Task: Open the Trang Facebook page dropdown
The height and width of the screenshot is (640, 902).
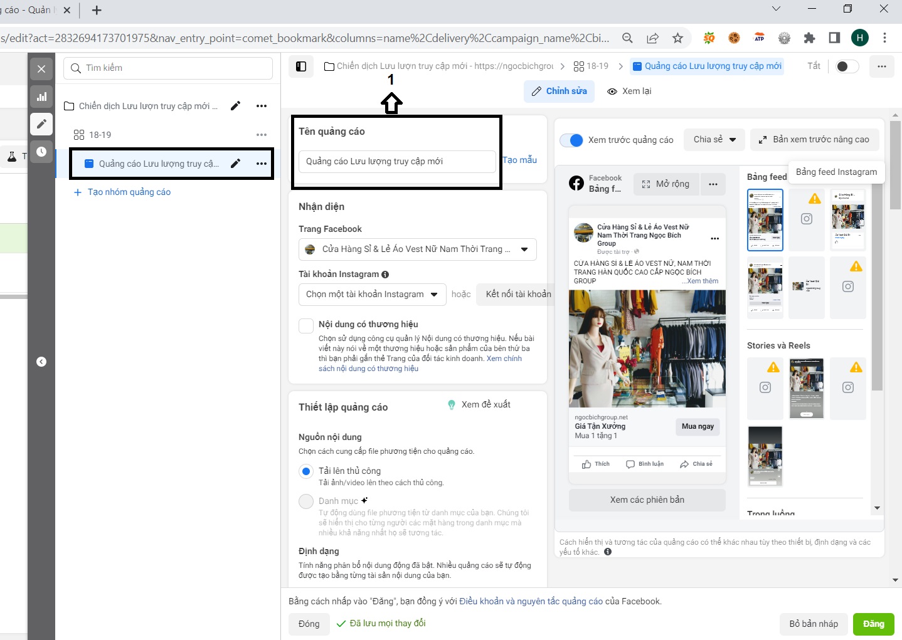Action: 417,249
